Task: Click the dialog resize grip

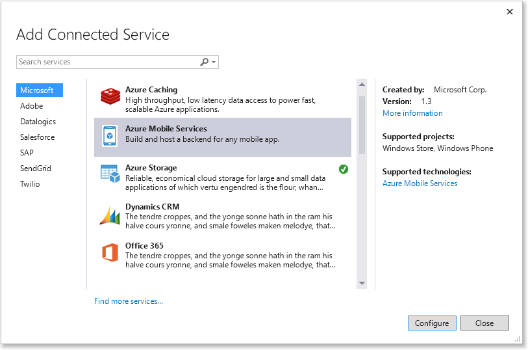Action: 518,340
